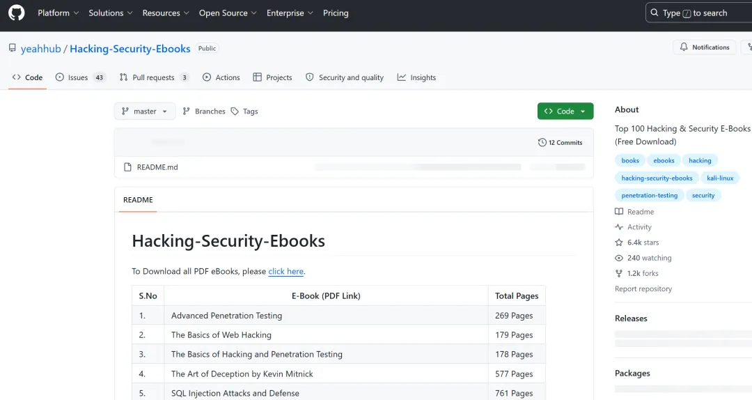Open the 12 Commits link
The width and height of the screenshot is (752, 400).
[560, 143]
